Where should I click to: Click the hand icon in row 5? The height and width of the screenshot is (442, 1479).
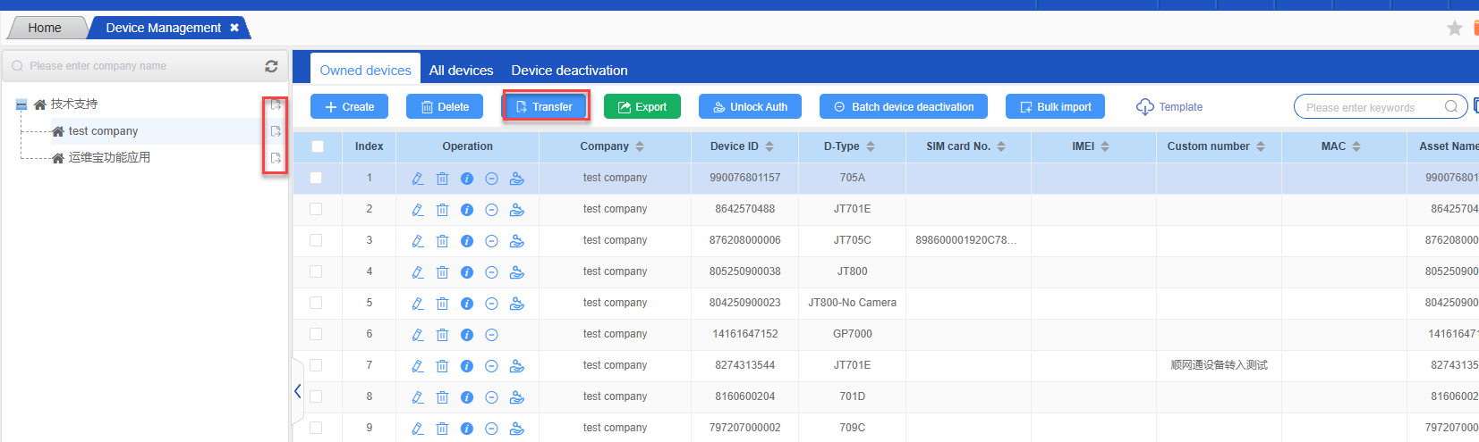tap(516, 304)
